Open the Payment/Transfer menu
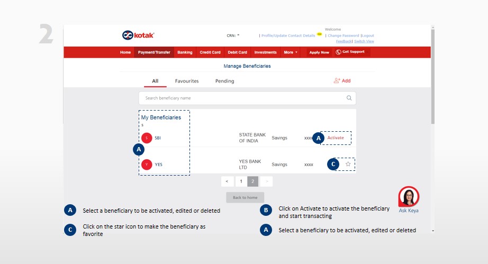This screenshot has height=264, width=488. pos(154,52)
